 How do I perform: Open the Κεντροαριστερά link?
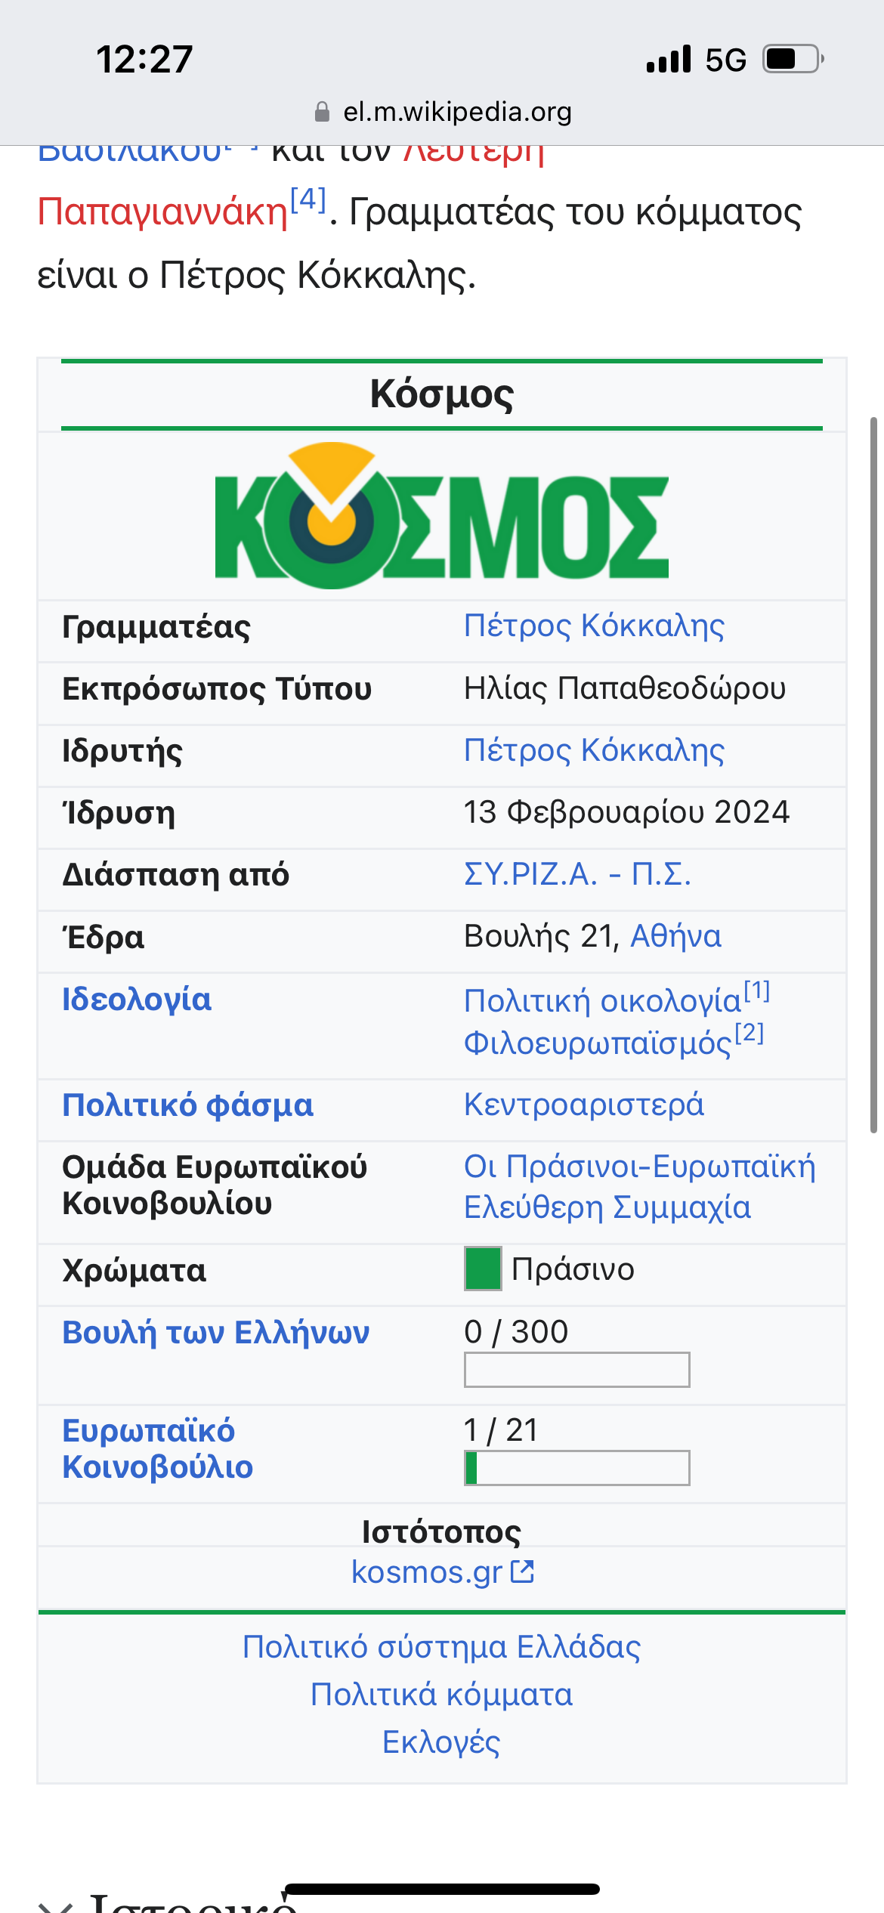click(583, 1105)
